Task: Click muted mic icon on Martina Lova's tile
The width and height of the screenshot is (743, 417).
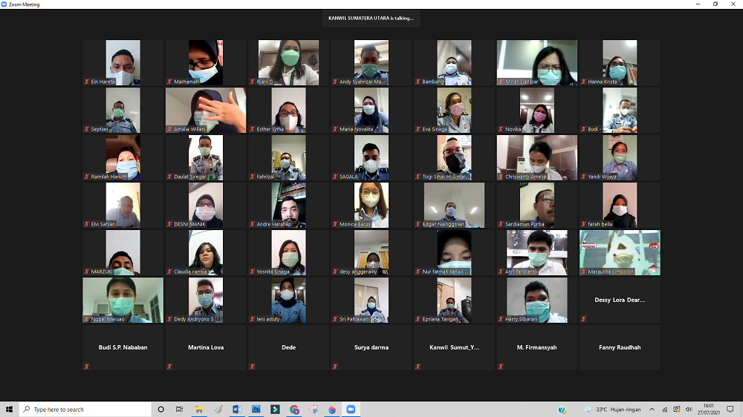Action: click(169, 366)
